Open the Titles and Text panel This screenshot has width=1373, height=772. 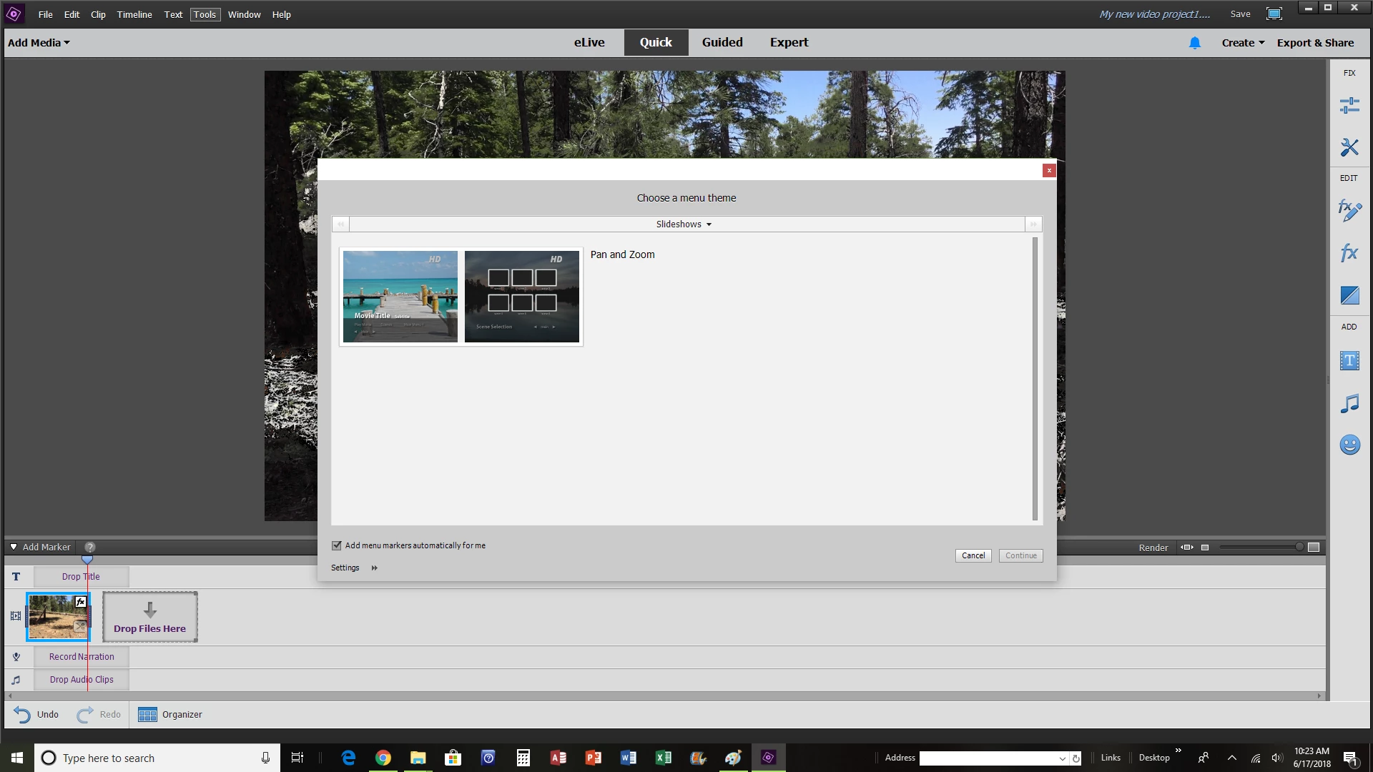click(1349, 360)
